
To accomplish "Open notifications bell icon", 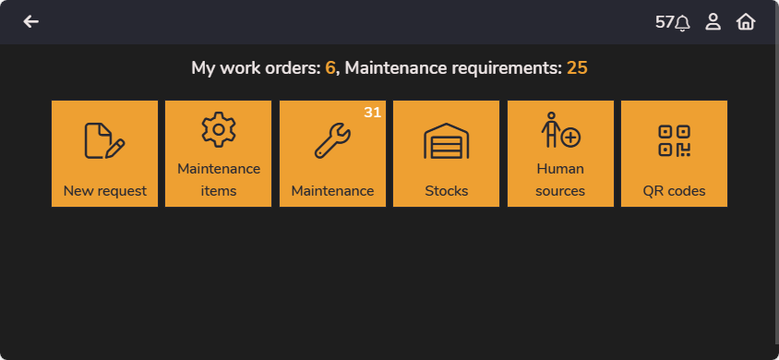I will (683, 23).
